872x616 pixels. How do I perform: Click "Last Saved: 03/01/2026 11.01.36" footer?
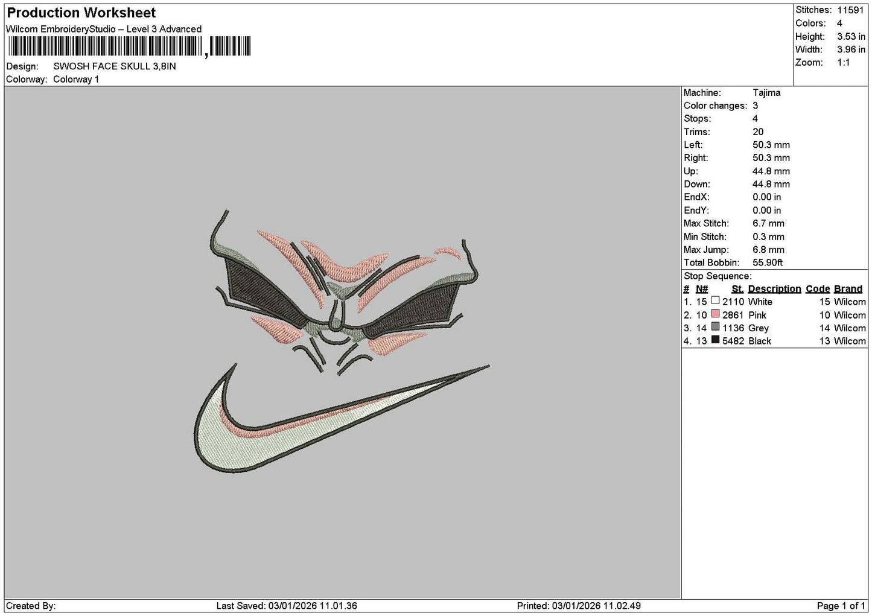(287, 606)
